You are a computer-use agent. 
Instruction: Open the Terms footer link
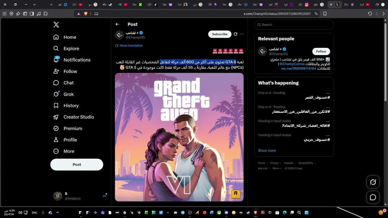tap(261, 163)
